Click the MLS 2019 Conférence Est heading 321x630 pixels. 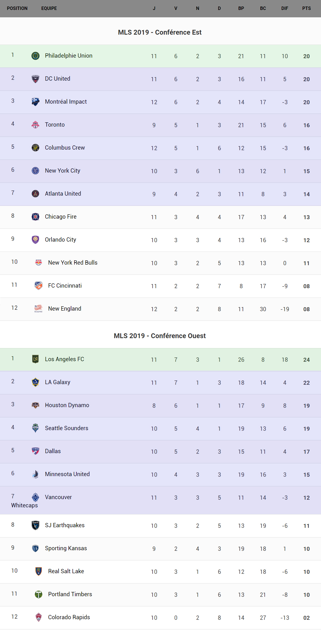pos(160,32)
